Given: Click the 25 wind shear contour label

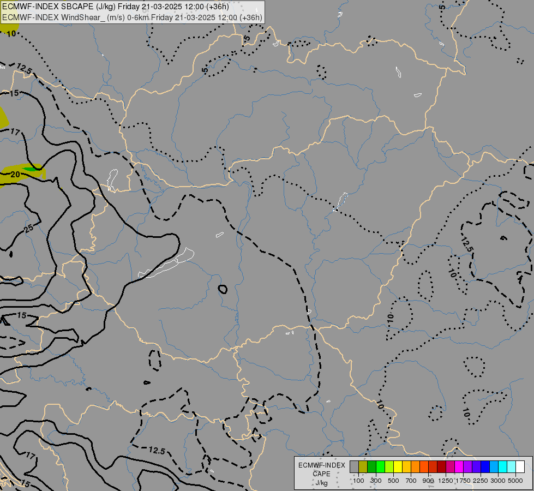Looking at the screenshot, I should 29,228.
